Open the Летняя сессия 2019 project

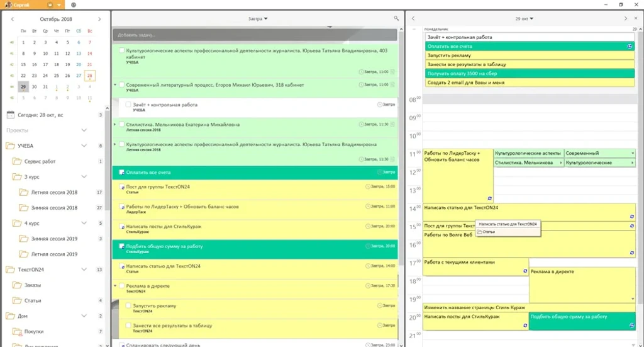54,254
